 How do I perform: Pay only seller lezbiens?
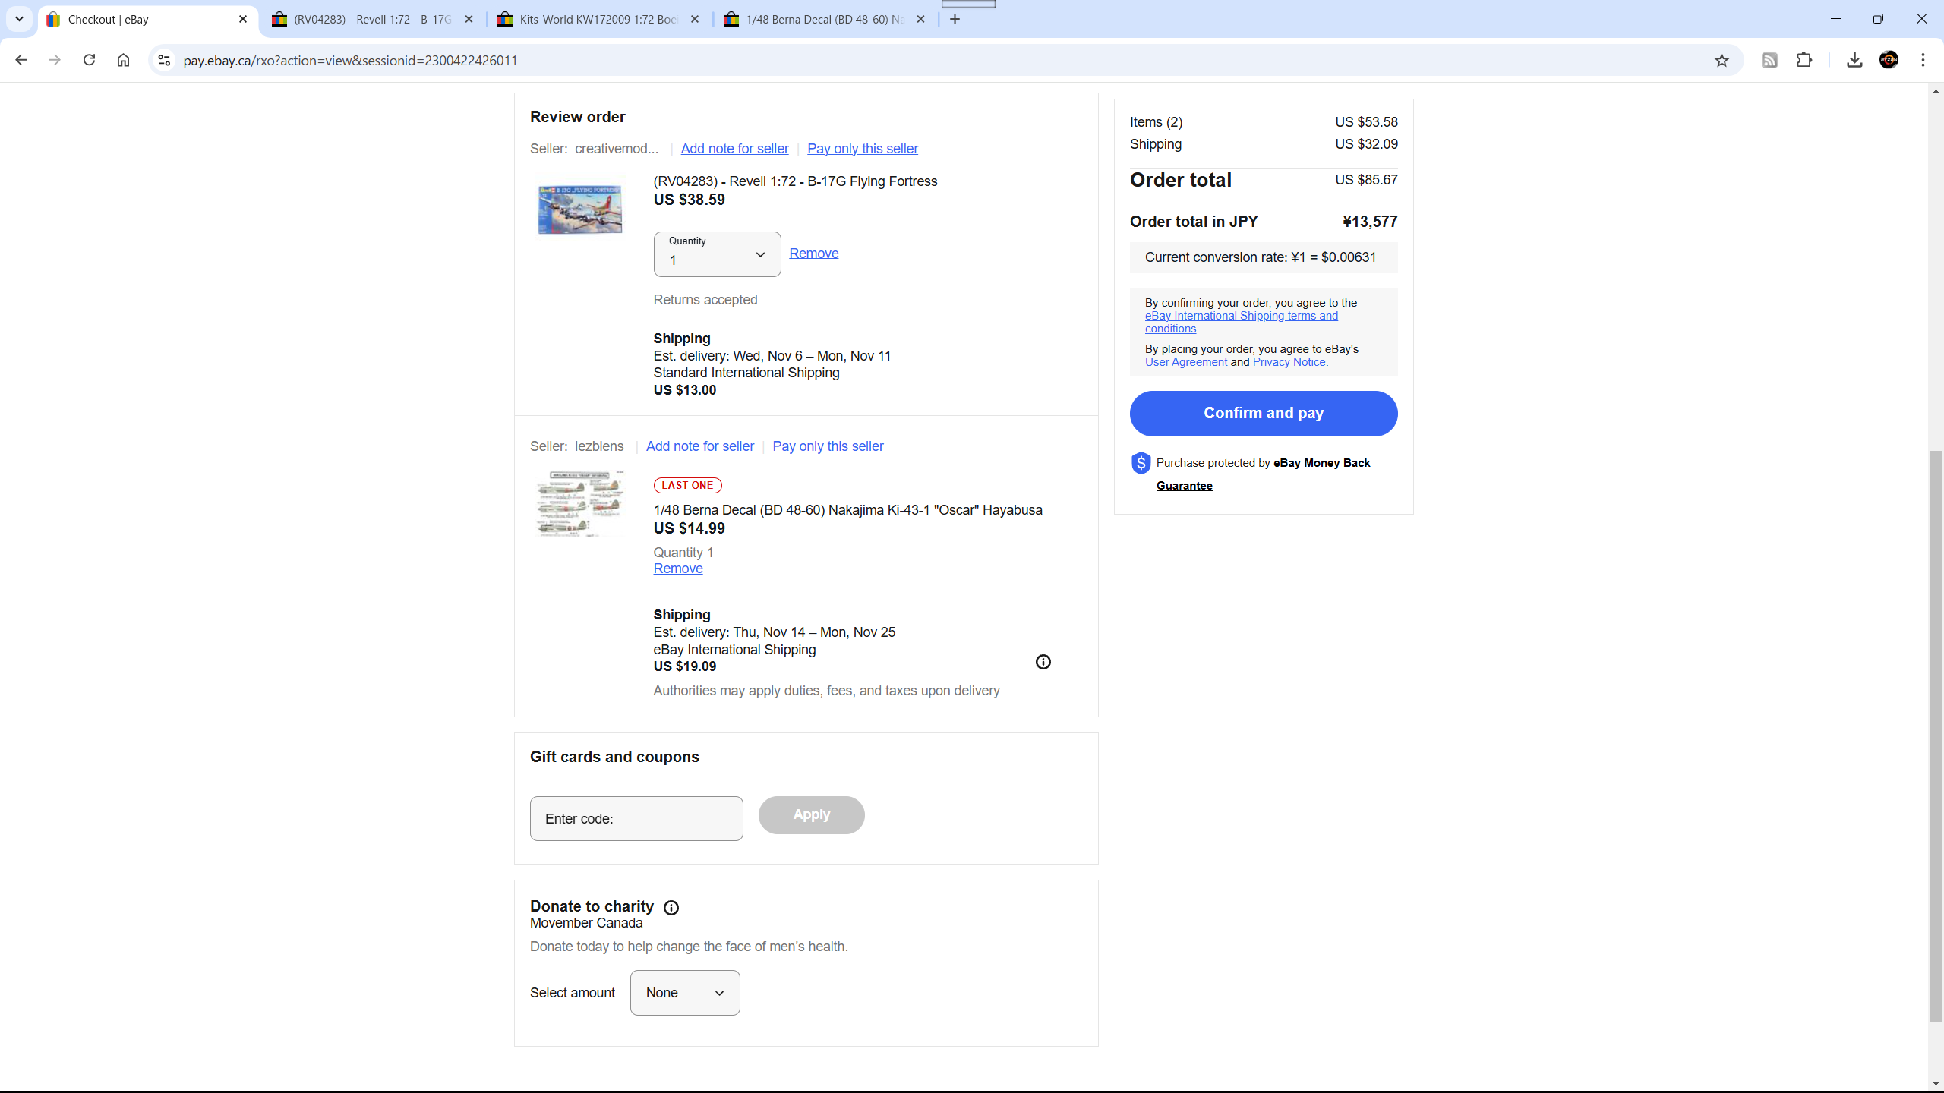pyautogui.click(x=828, y=446)
